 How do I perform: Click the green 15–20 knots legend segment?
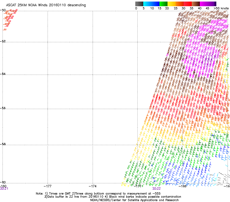pos(163,4)
